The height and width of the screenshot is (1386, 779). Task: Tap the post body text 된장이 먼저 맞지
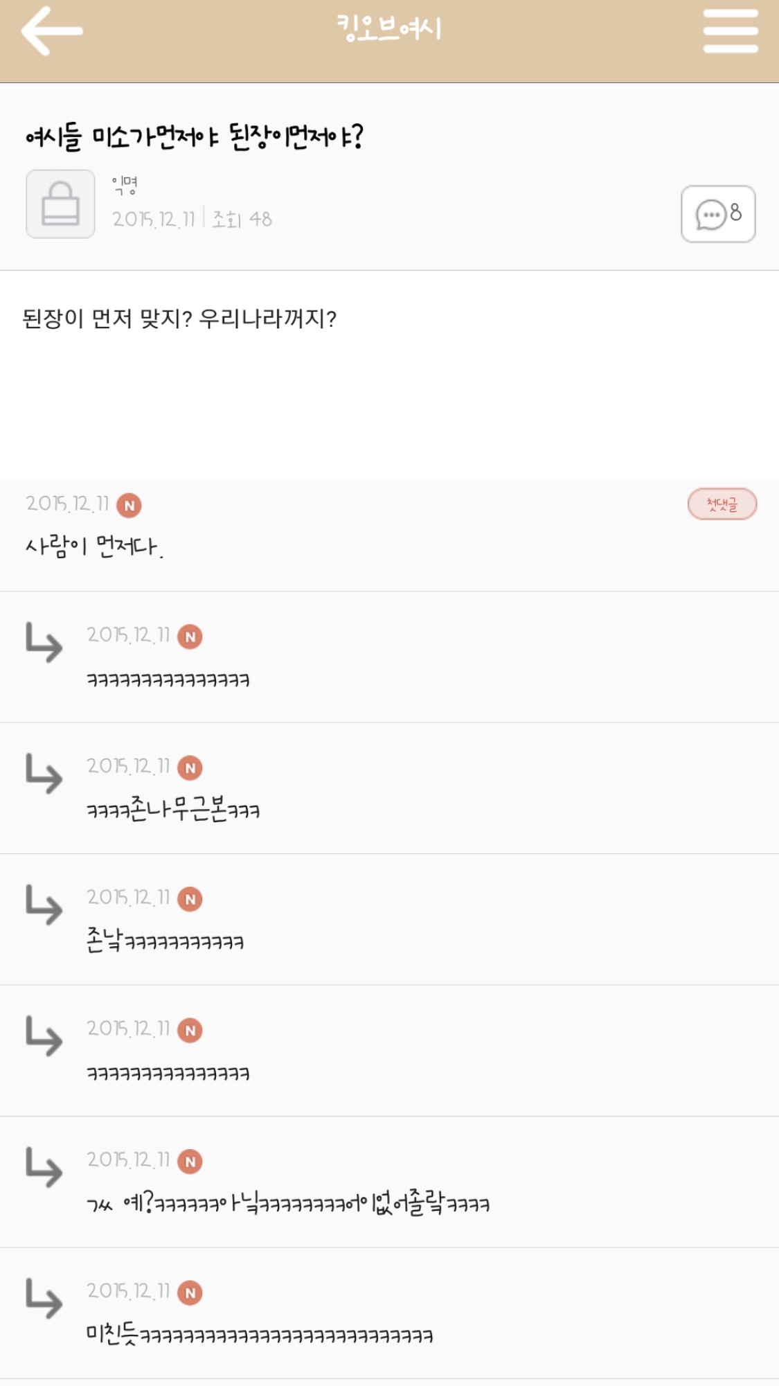coord(179,319)
